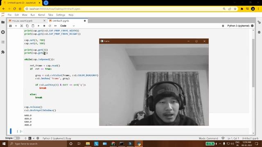262x147 pixels.
Task: Switch to the mouse event.ipynb tab
Action: click(x=22, y=21)
